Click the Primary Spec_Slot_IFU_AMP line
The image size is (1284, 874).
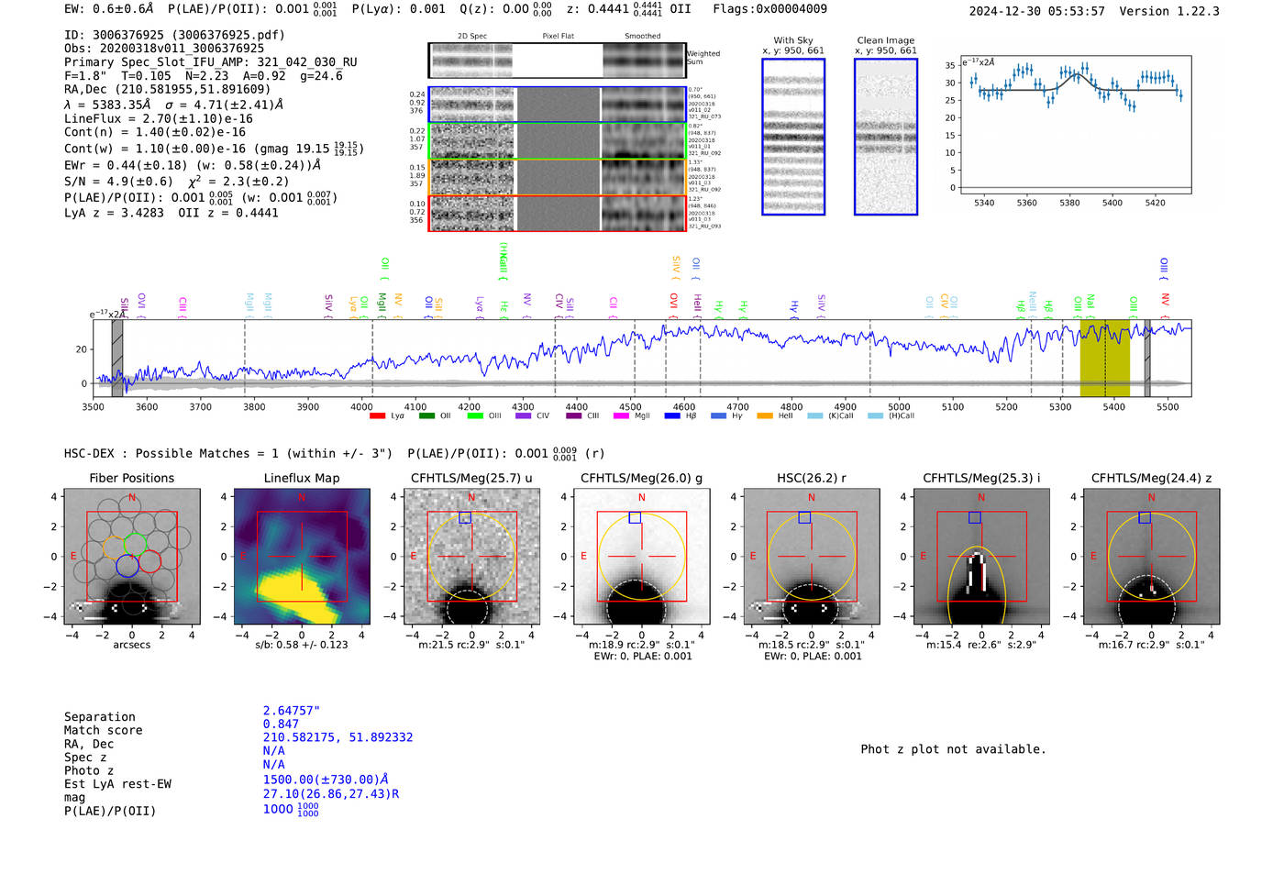click(x=211, y=62)
